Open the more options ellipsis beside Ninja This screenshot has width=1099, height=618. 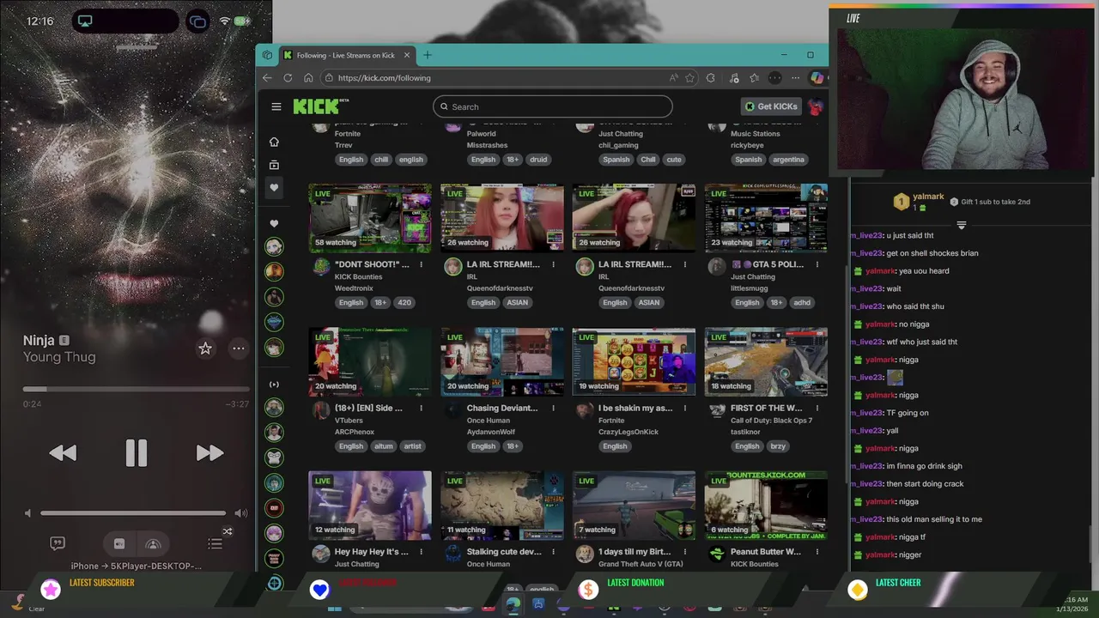tap(238, 348)
